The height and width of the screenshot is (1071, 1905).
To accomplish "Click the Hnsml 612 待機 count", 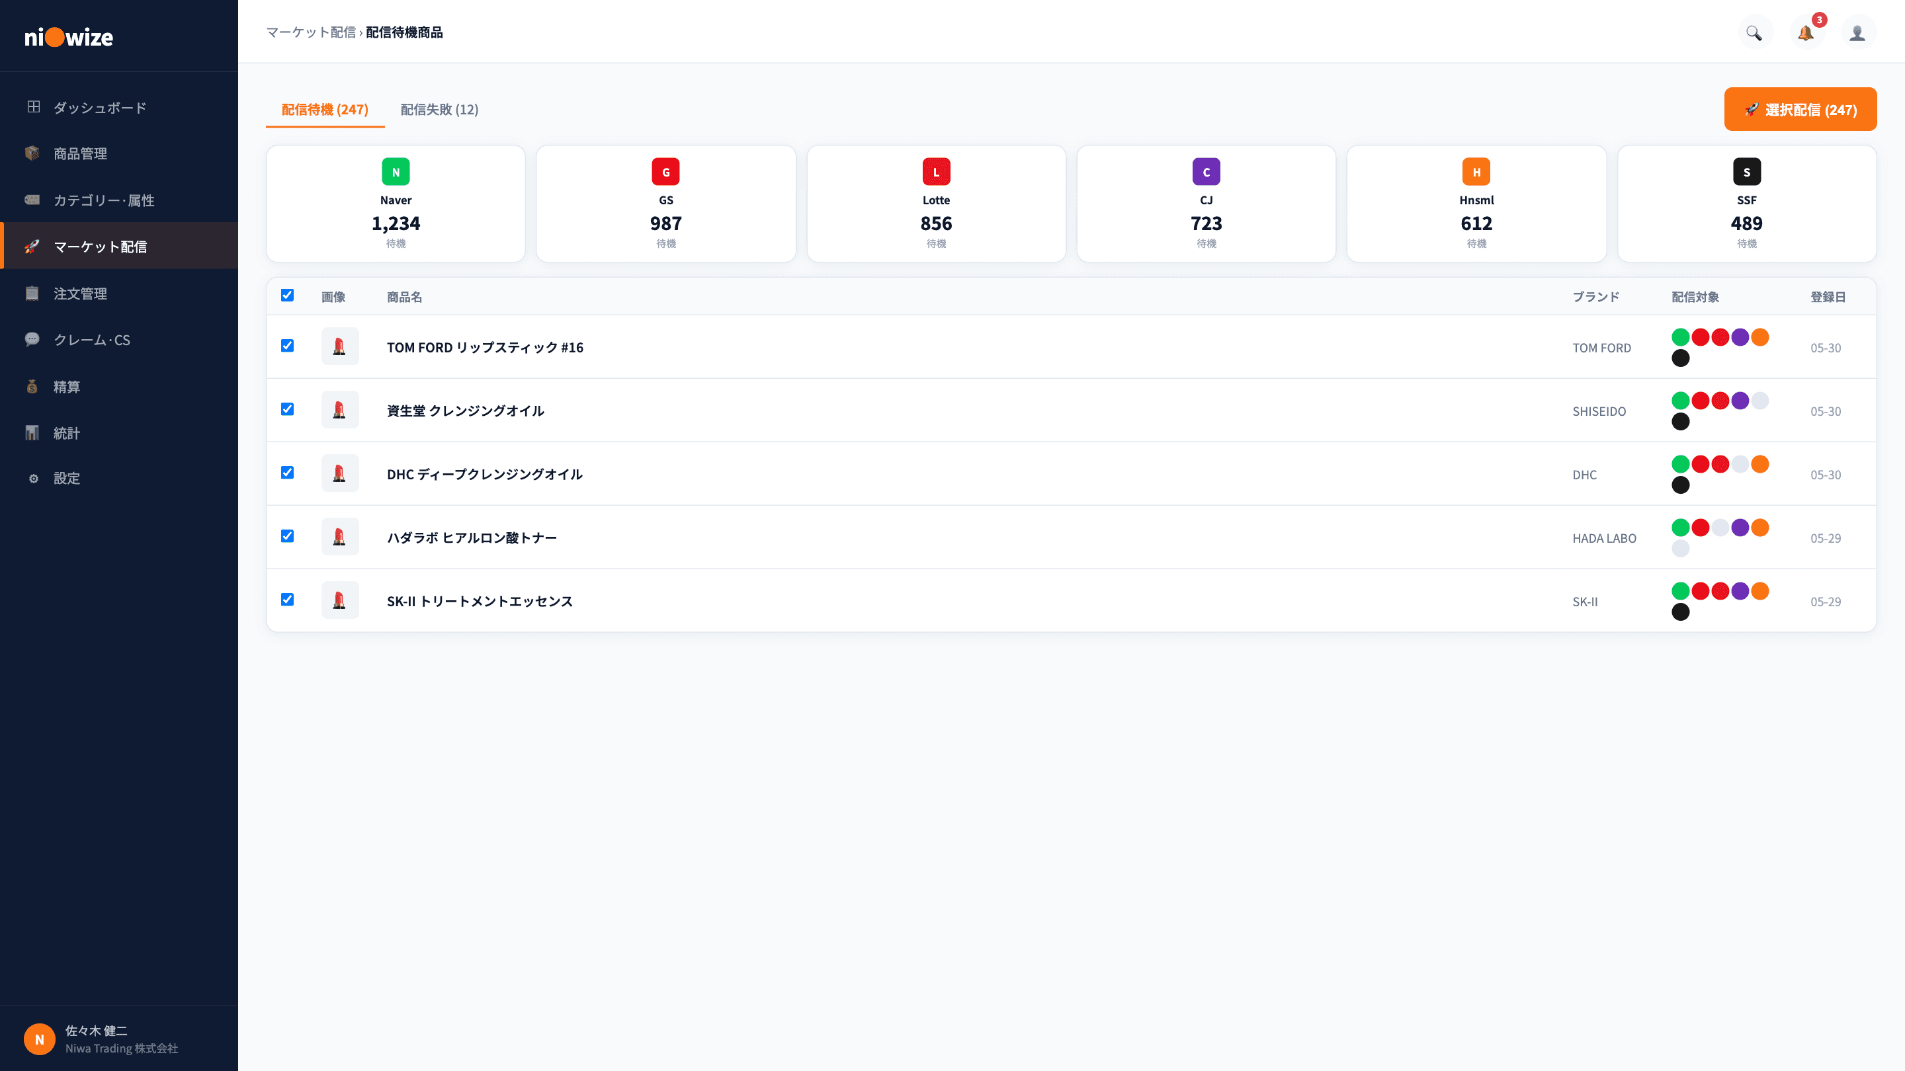I will pos(1476,223).
